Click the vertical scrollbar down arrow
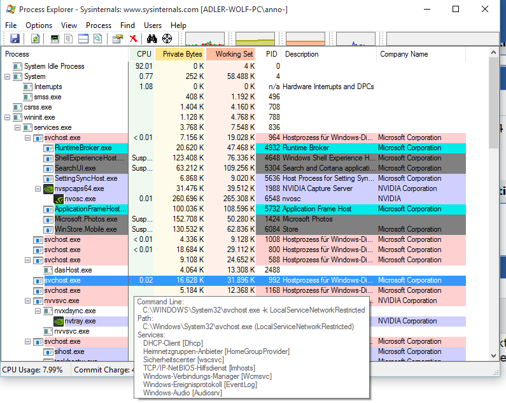The image size is (506, 403). pos(493,356)
